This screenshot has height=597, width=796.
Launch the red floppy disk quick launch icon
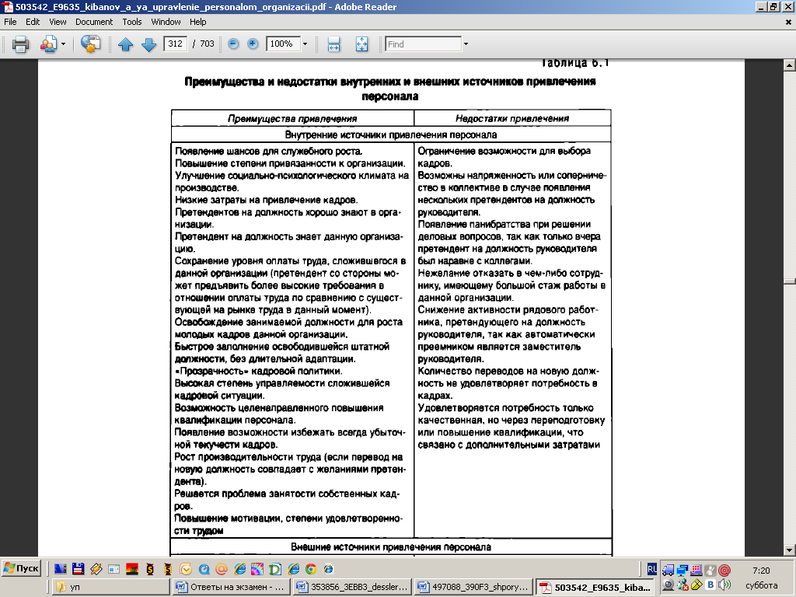coord(79,569)
